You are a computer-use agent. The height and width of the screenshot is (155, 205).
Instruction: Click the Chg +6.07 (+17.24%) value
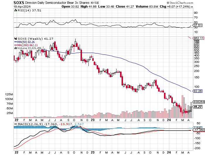tap(175, 6)
